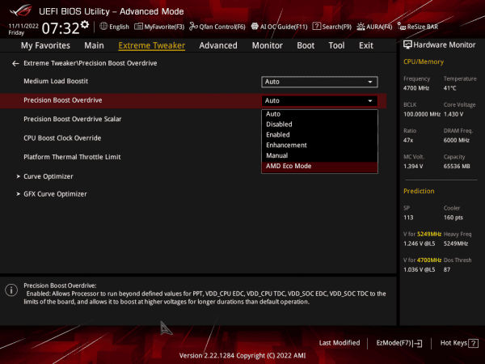
Task: Click the settings gear icon beside the clock
Action: pyautogui.click(x=85, y=24)
